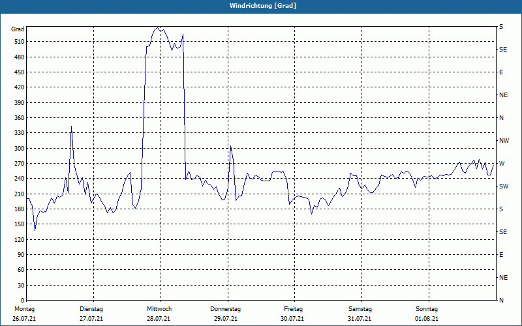Click 'N' compass label level with 360
522x326 pixels.
click(x=501, y=118)
